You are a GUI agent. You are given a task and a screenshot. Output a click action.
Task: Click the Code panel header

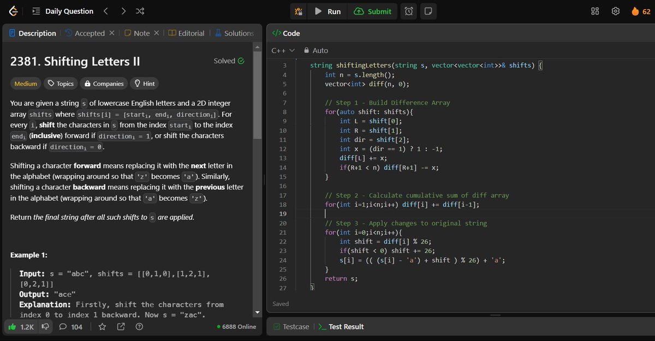point(286,33)
